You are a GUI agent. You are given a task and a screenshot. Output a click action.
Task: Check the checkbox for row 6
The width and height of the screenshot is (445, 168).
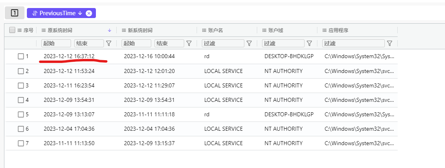(x=21, y=129)
